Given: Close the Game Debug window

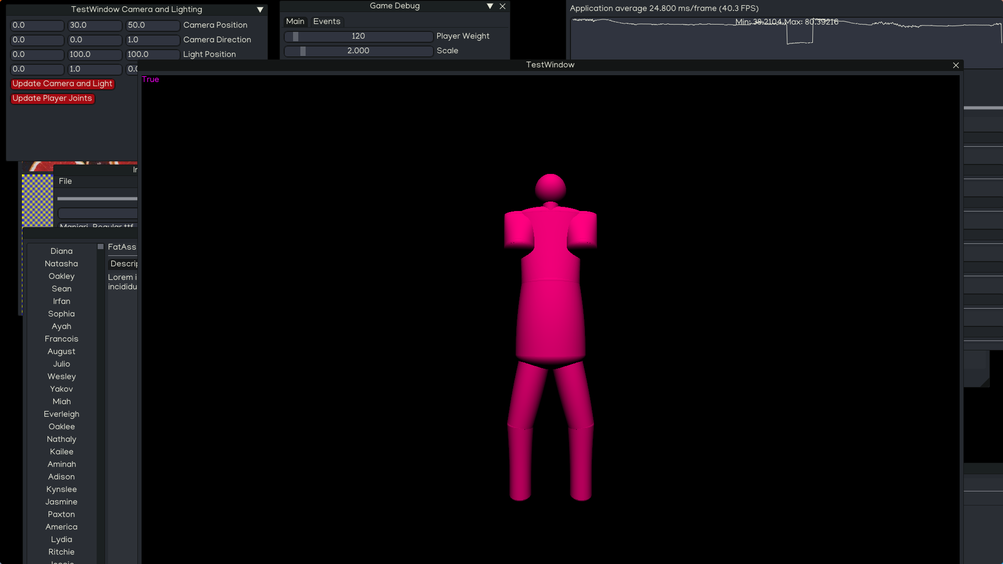Looking at the screenshot, I should [x=503, y=6].
